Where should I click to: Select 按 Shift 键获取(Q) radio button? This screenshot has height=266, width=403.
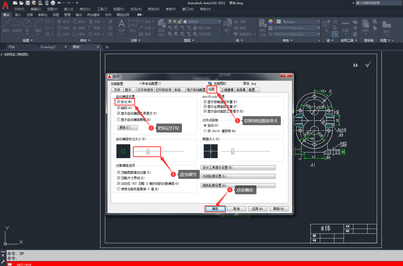tap(205, 131)
